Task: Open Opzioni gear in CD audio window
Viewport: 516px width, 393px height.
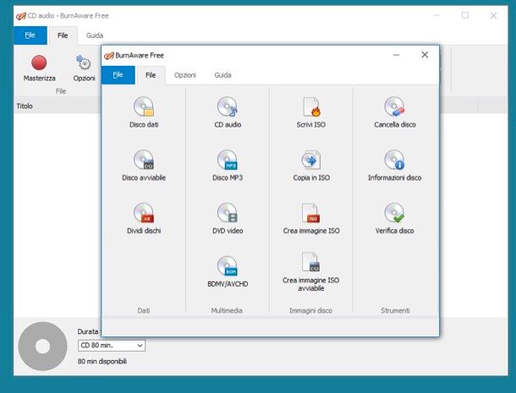Action: coord(84,68)
